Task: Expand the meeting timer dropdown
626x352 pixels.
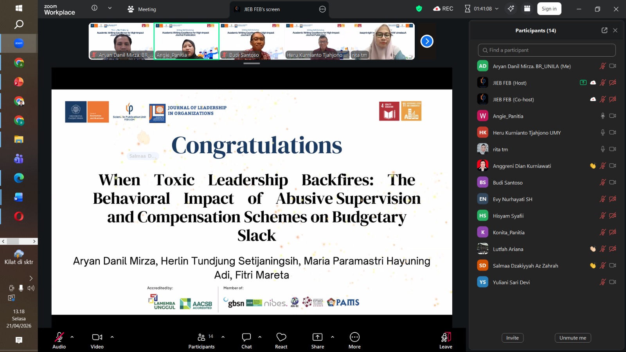Action: (497, 9)
